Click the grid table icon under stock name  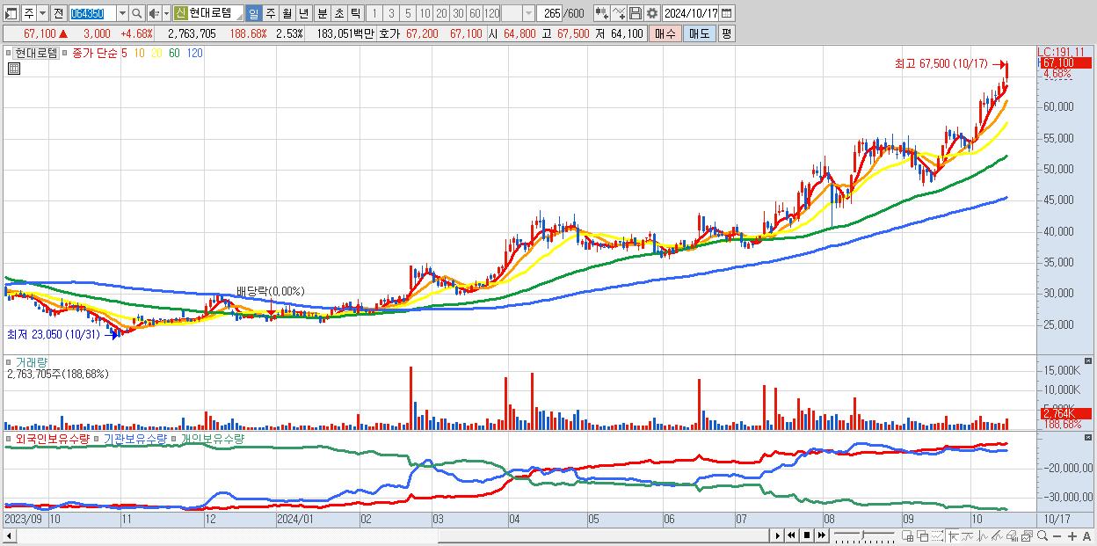click(x=13, y=68)
